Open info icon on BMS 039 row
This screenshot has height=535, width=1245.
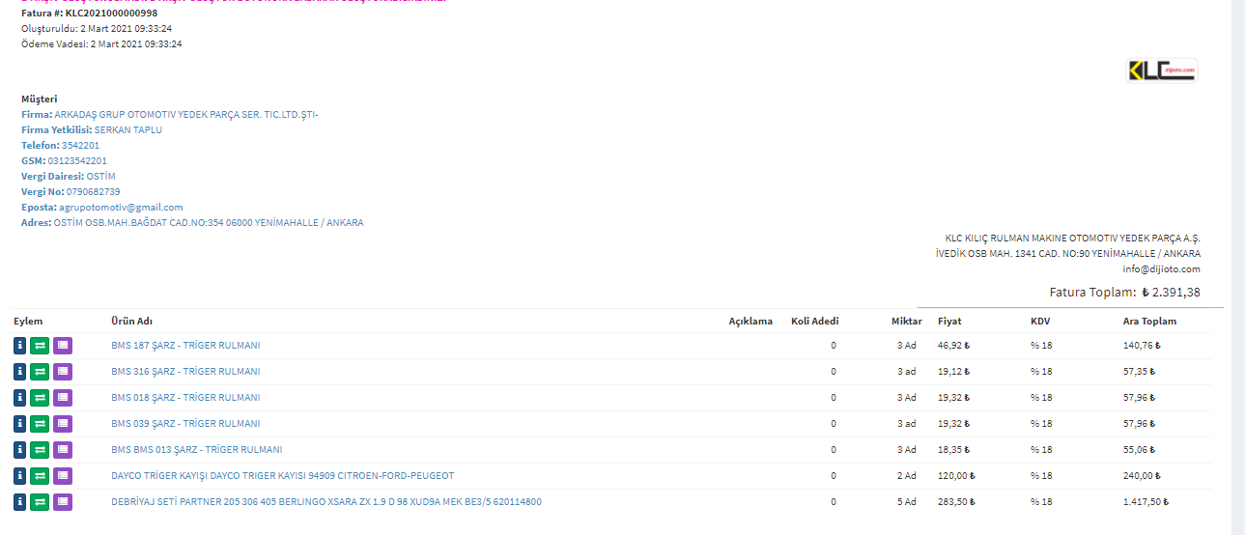(20, 424)
